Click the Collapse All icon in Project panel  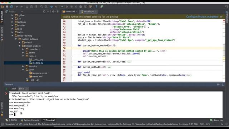tap(48, 11)
